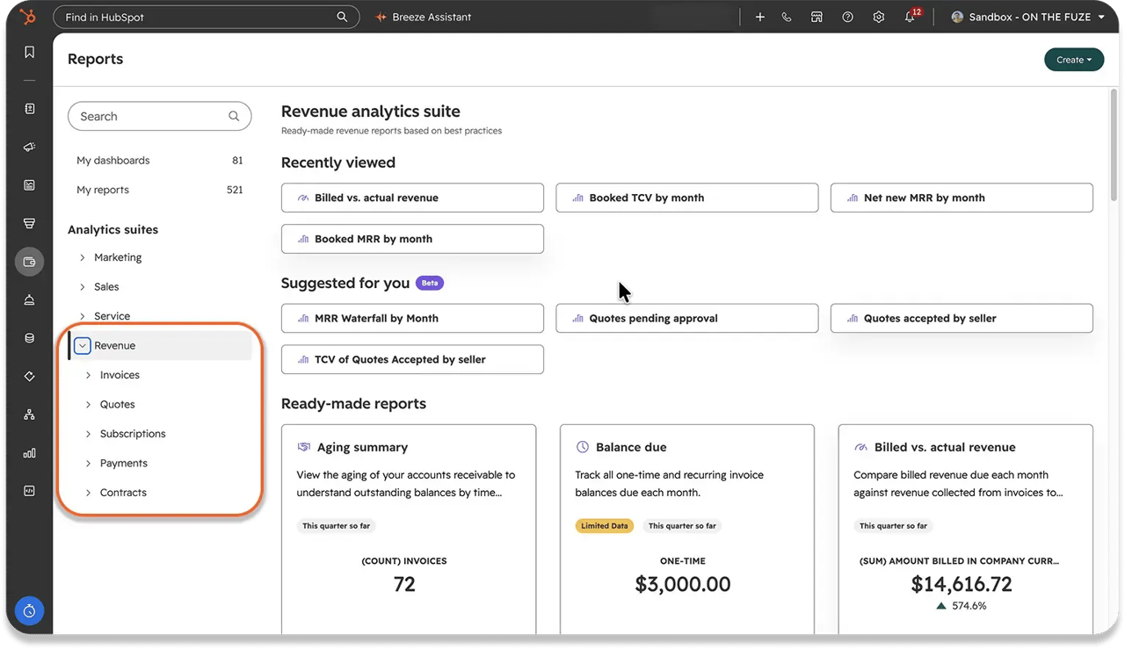Click the HubSpot sprocket logo
This screenshot has width=1125, height=649.
29,17
